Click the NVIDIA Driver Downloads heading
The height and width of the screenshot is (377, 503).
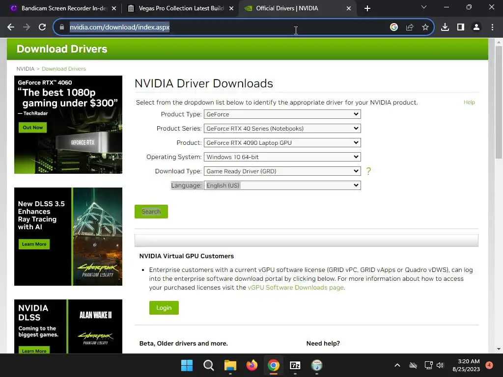[x=204, y=83]
